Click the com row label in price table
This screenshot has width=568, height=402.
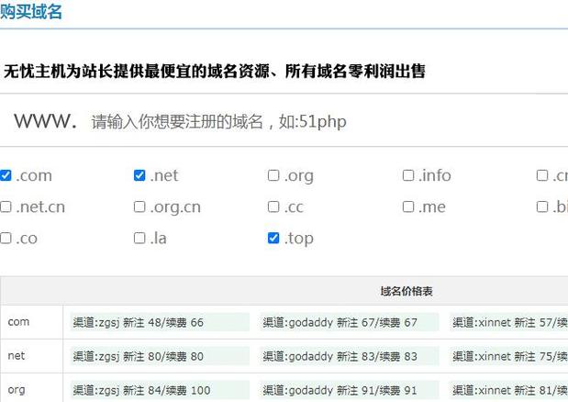click(18, 321)
